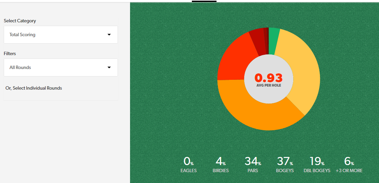Click the 0.93 avg per hole center
The width and height of the screenshot is (379, 183).
click(x=269, y=79)
